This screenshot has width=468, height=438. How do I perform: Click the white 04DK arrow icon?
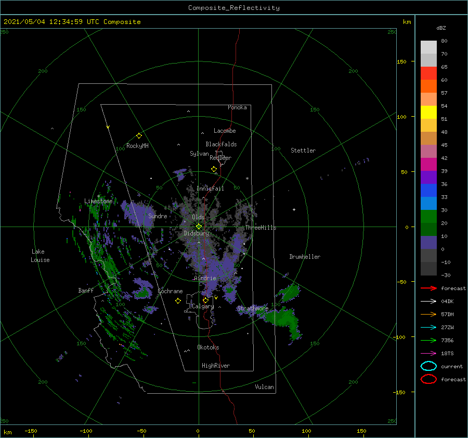[x=428, y=302]
